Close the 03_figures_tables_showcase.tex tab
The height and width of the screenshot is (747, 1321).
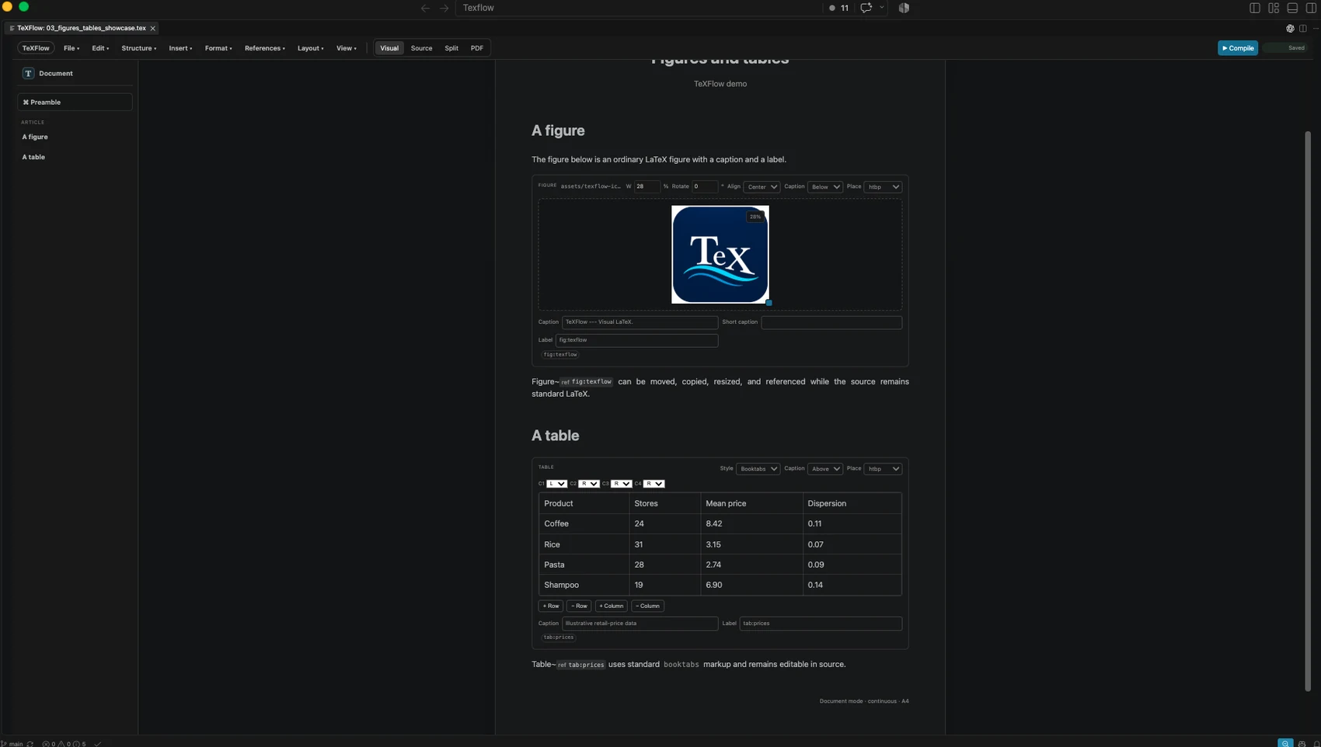(x=153, y=28)
